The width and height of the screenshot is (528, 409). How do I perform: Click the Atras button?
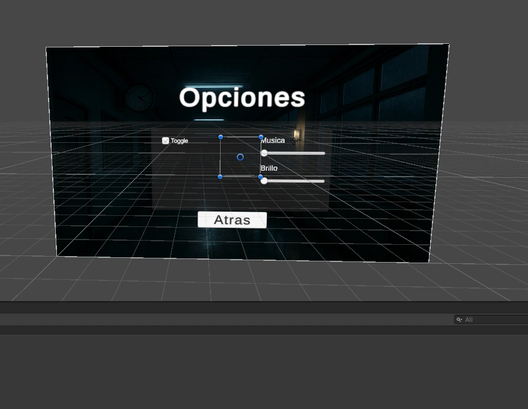tap(232, 220)
